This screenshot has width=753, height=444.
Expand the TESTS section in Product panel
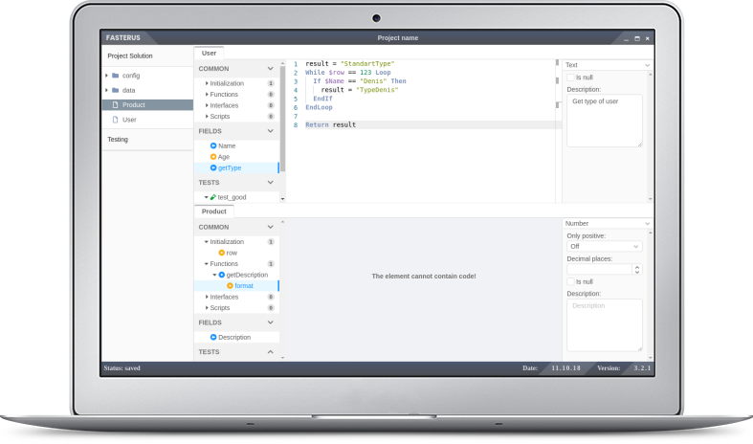point(271,352)
